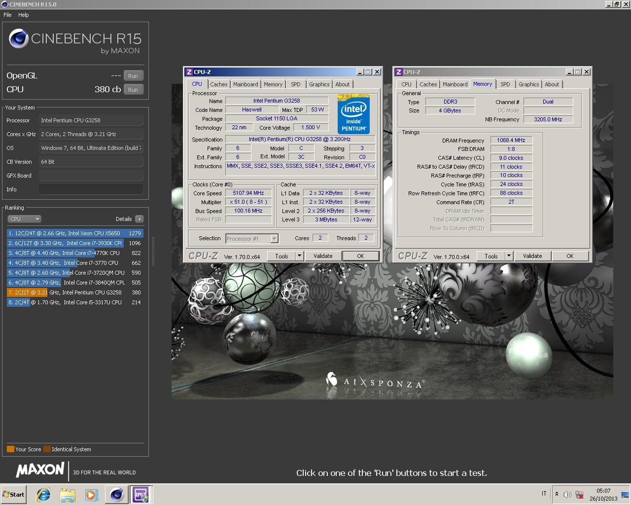The image size is (631, 505).
Task: Switch to Caches tab in right CPU-Z
Action: 428,84
